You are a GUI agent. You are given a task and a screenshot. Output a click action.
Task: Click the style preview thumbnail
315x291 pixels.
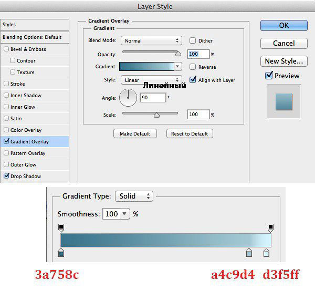(284, 101)
